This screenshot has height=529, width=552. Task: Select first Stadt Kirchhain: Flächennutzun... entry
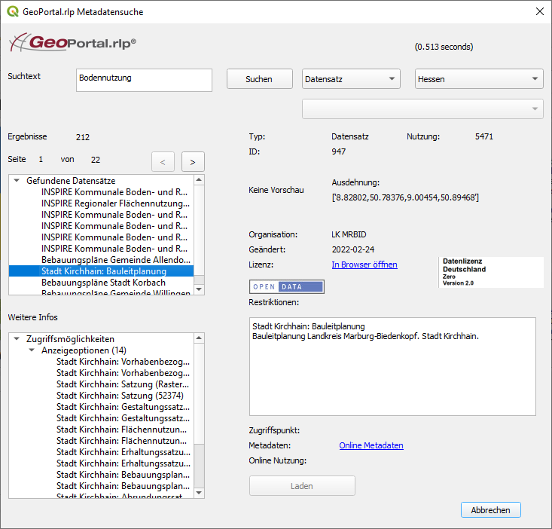point(122,430)
